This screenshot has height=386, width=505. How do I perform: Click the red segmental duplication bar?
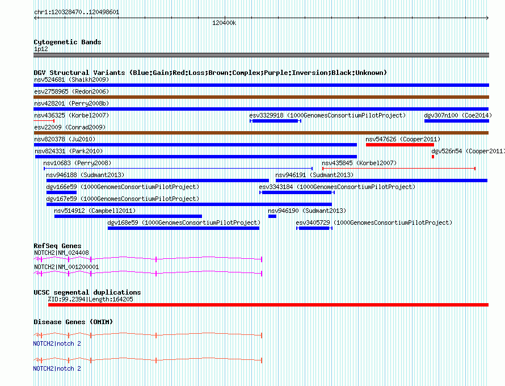(x=268, y=305)
